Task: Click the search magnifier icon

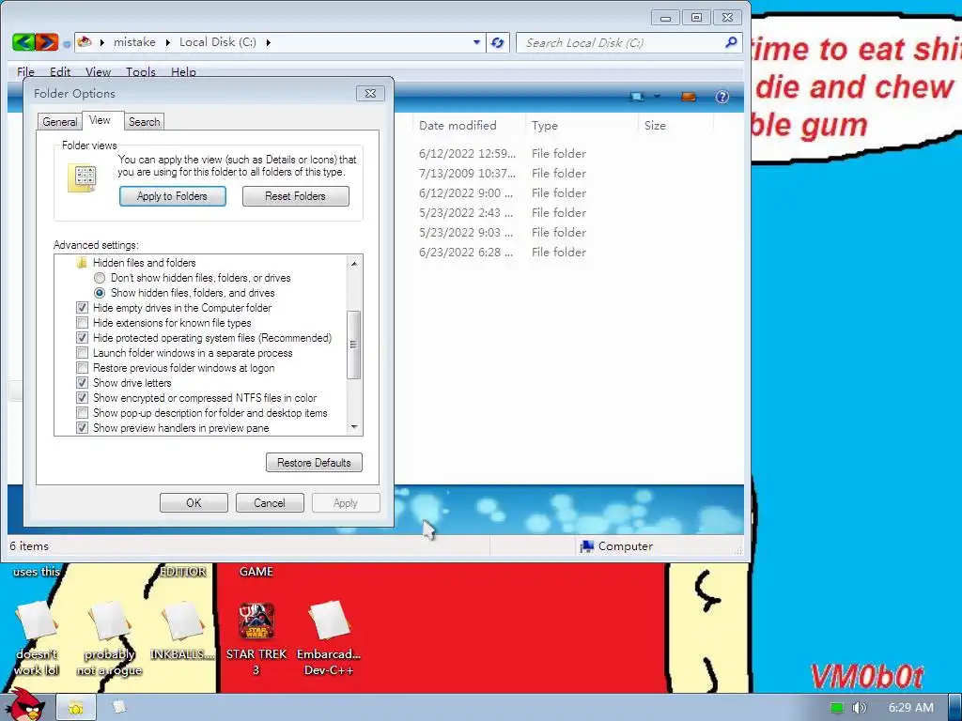Action: (731, 42)
